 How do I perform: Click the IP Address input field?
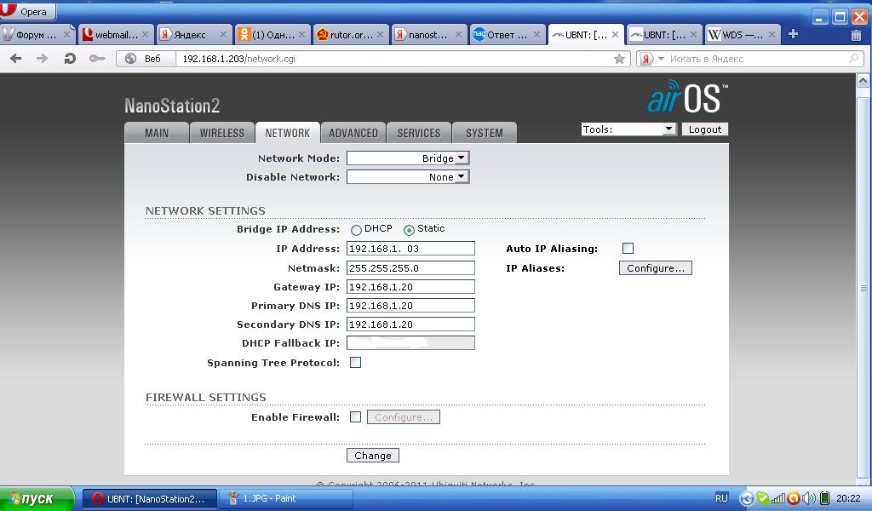[410, 249]
